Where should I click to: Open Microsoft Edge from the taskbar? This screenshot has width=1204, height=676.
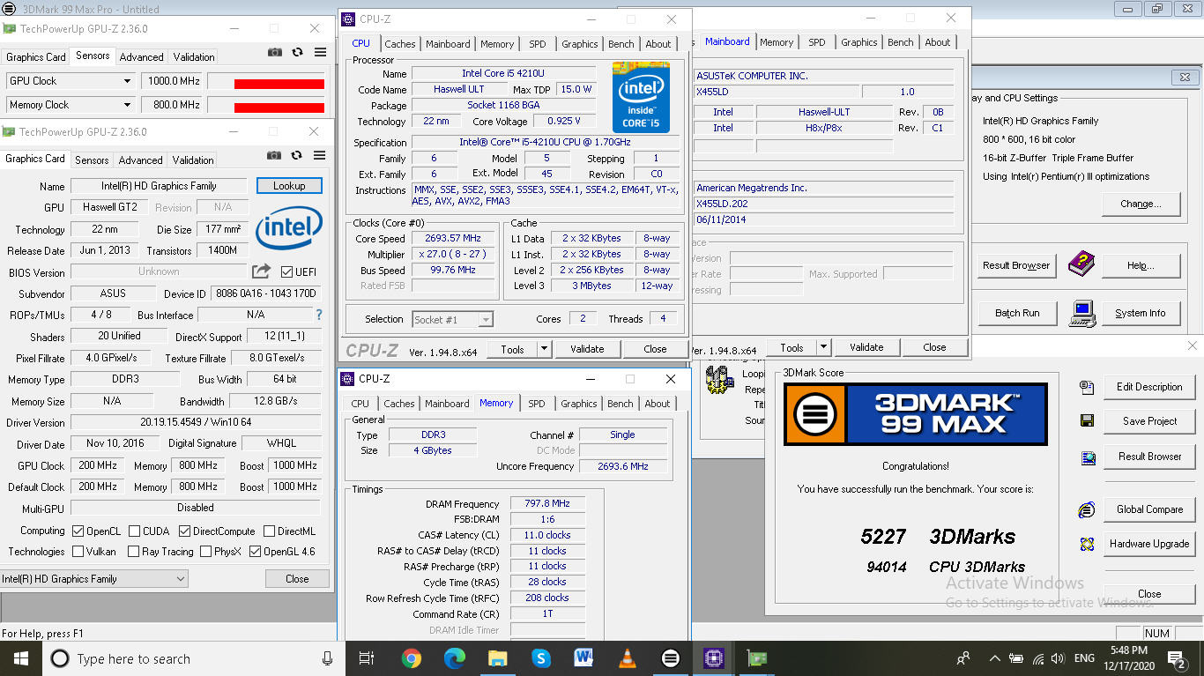click(x=454, y=658)
